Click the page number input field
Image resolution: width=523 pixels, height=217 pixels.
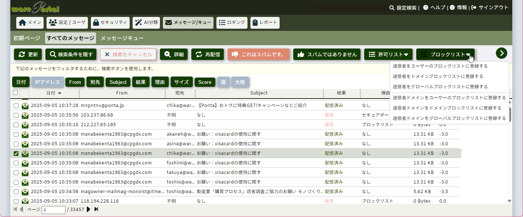coord(54,210)
